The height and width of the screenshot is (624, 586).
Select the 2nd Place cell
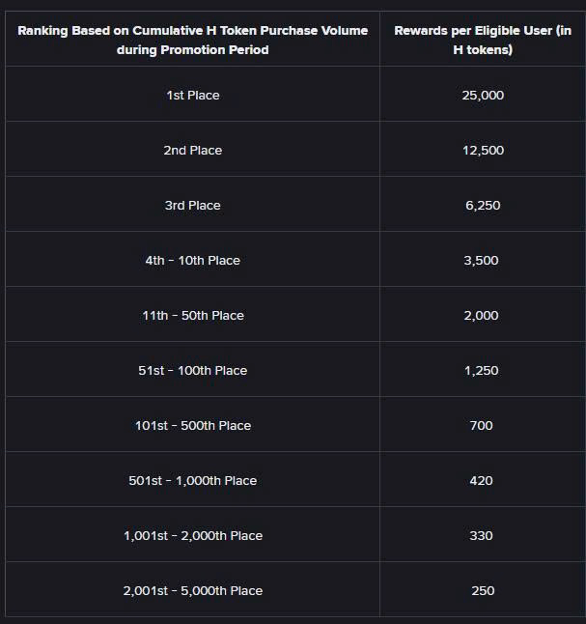tap(192, 151)
